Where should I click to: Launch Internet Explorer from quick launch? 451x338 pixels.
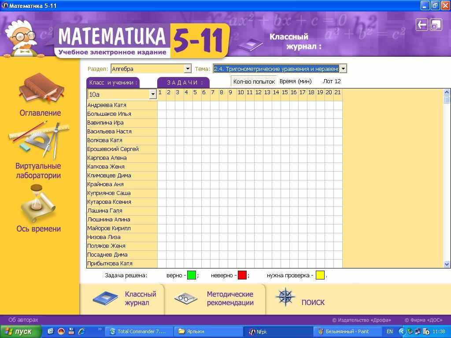(x=81, y=331)
